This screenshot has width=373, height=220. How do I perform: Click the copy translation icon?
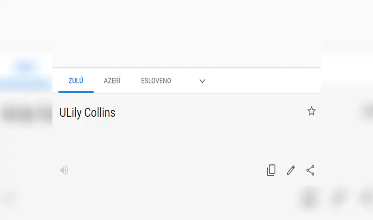[271, 170]
